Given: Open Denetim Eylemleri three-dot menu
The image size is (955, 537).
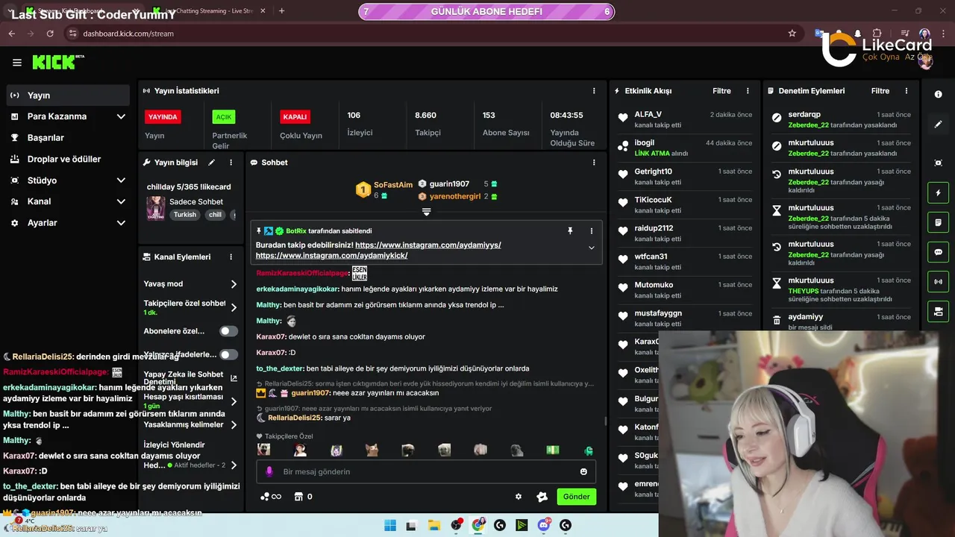Looking at the screenshot, I should [x=907, y=91].
